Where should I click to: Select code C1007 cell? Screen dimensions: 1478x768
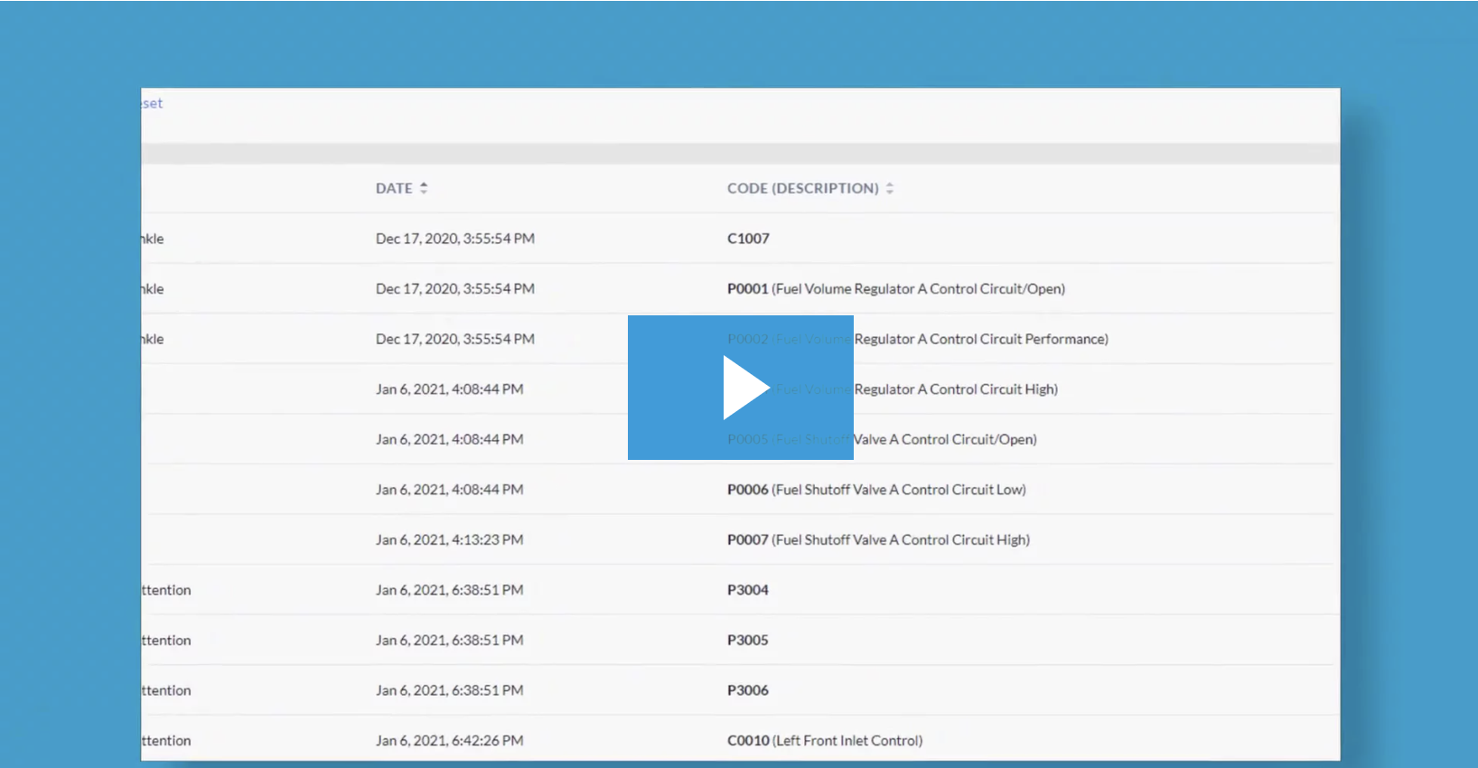click(x=748, y=239)
